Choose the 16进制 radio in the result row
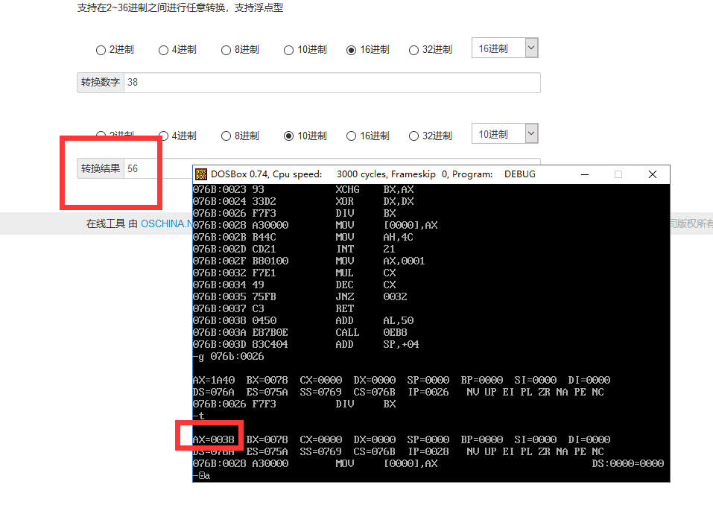The width and height of the screenshot is (713, 508). [351, 136]
